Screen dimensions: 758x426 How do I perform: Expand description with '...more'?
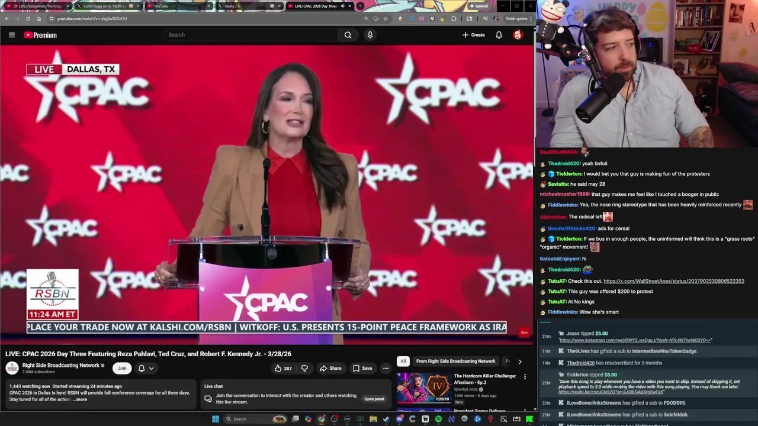click(81, 399)
